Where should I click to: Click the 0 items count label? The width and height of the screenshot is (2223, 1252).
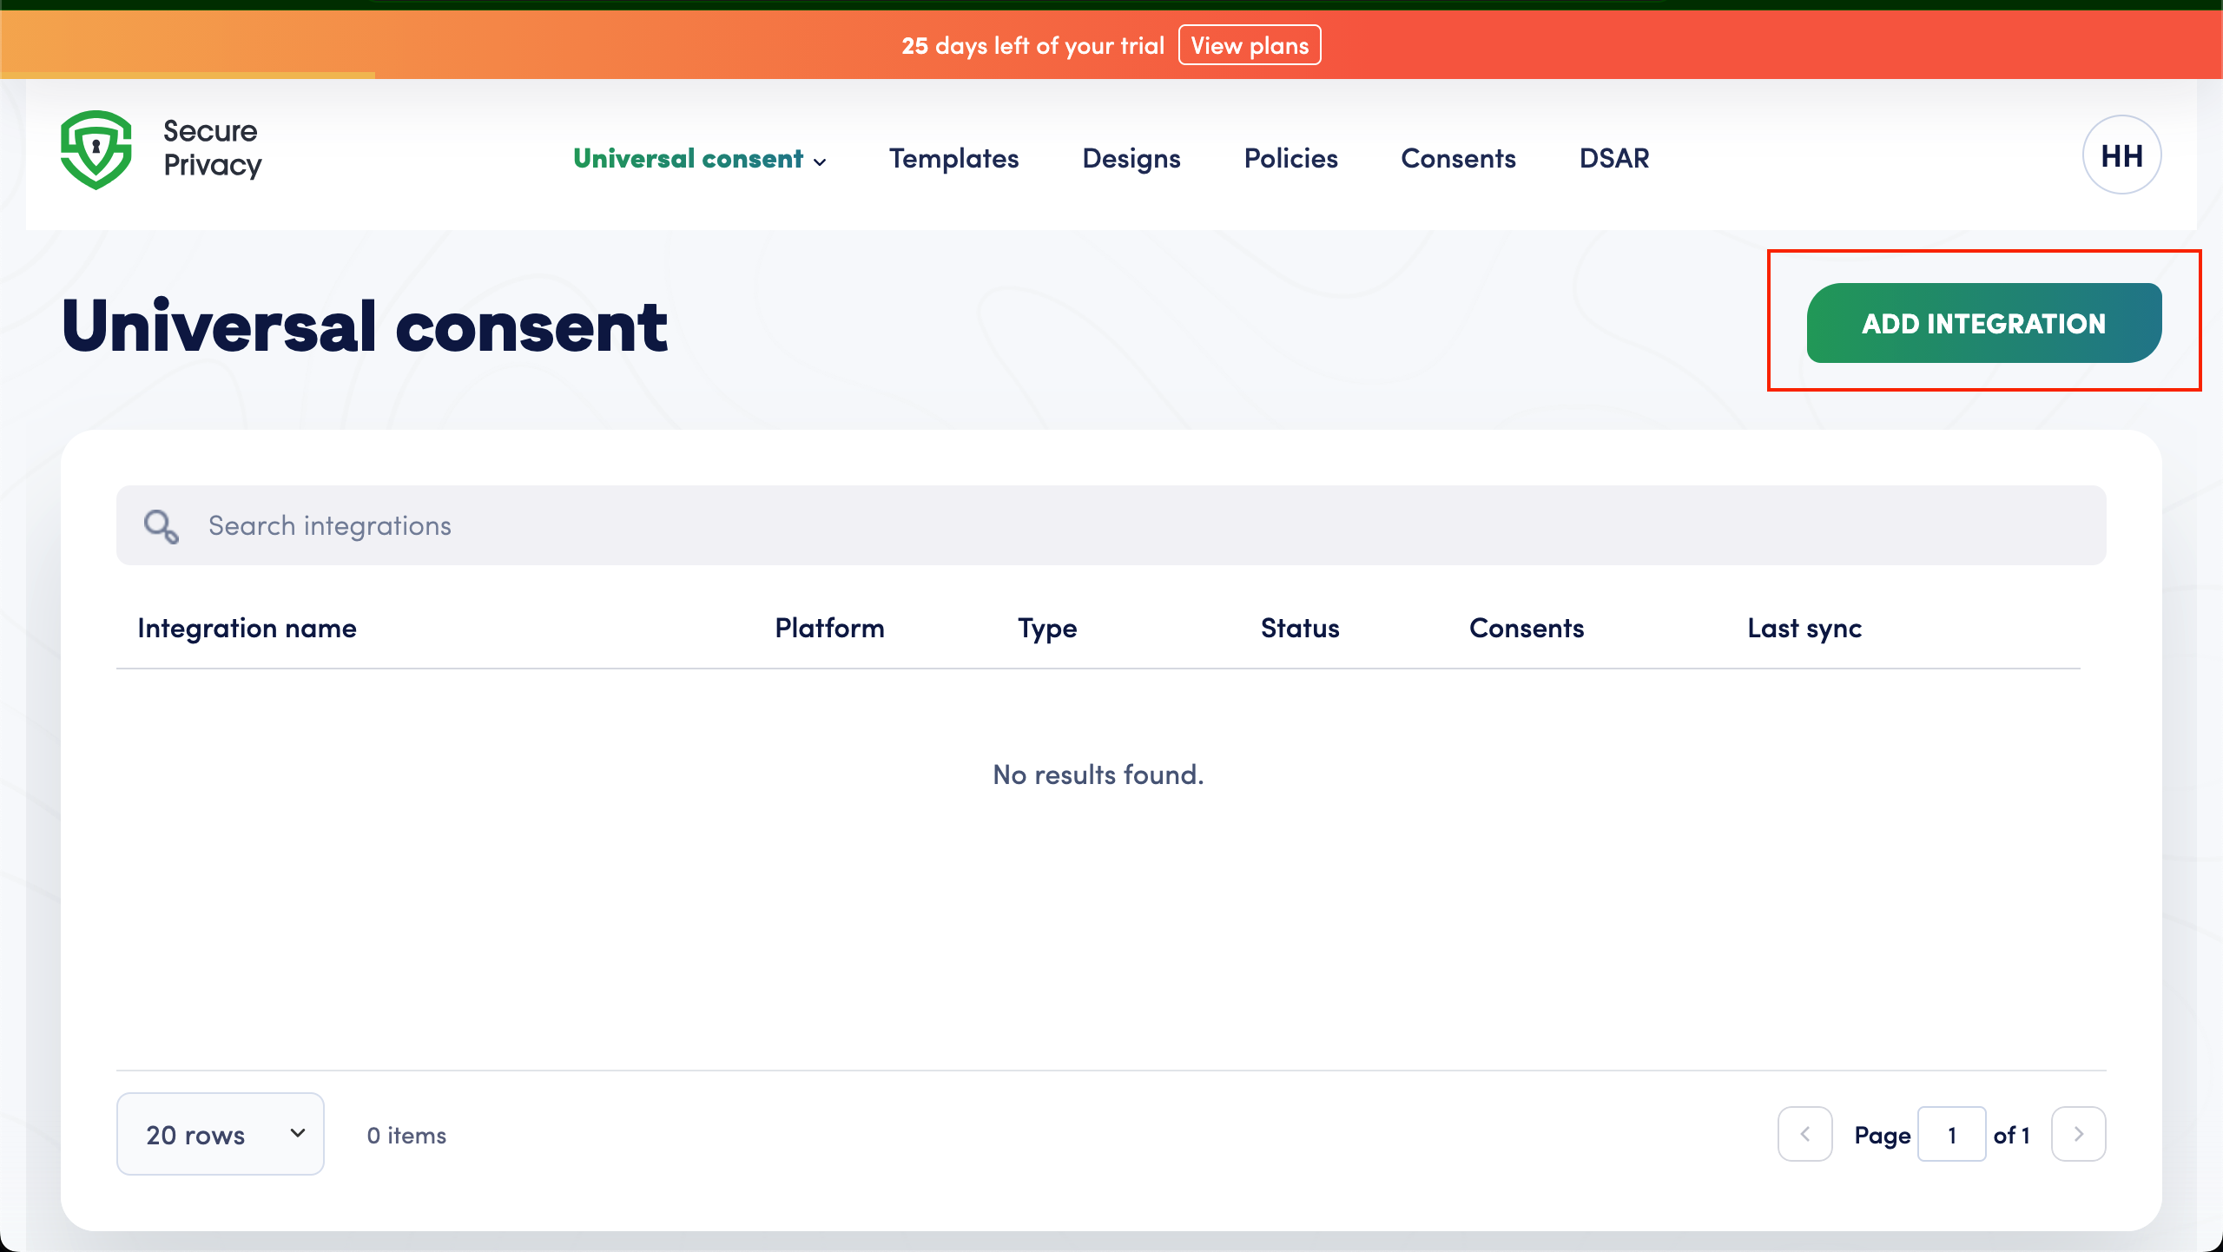(x=406, y=1135)
